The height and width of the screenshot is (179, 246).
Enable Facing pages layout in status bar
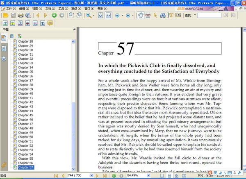pyautogui.click(x=184, y=176)
